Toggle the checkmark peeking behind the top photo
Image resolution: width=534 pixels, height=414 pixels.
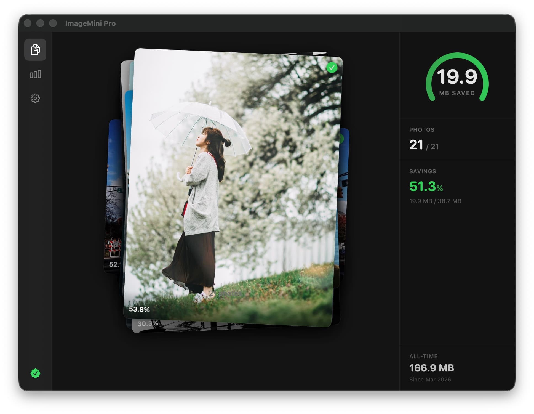click(342, 139)
